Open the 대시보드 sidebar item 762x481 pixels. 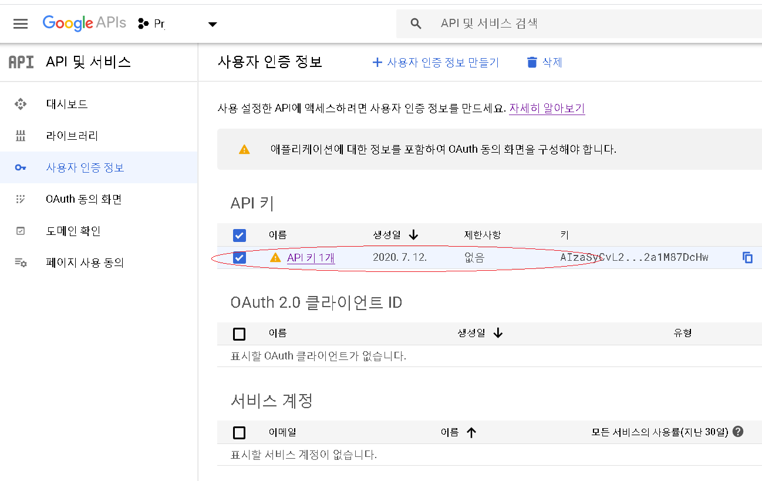tap(99, 104)
